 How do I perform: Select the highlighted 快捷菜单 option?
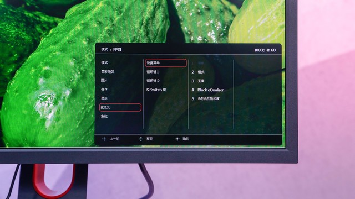point(166,63)
